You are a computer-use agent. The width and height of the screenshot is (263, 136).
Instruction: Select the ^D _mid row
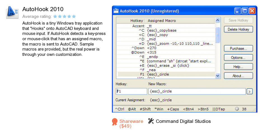pyautogui.click(x=166, y=39)
